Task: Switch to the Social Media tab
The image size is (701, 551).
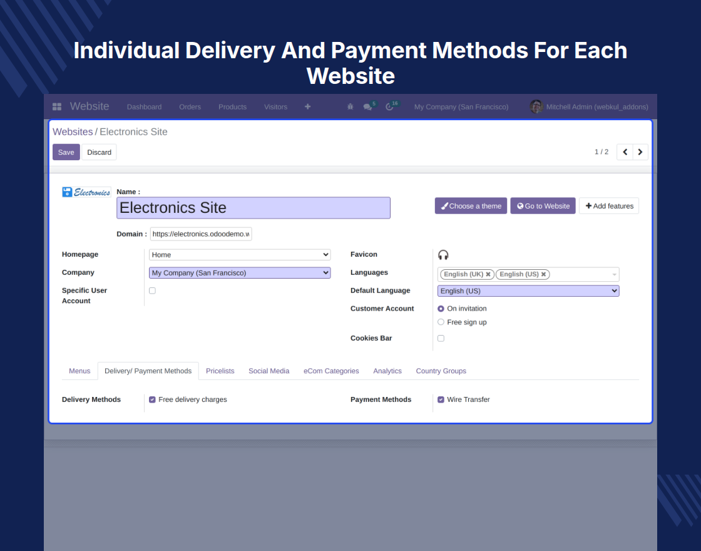Action: click(x=269, y=371)
